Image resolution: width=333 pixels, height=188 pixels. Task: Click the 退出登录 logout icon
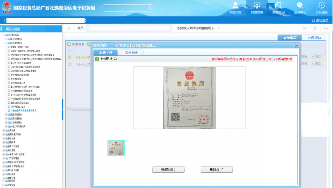(313, 20)
